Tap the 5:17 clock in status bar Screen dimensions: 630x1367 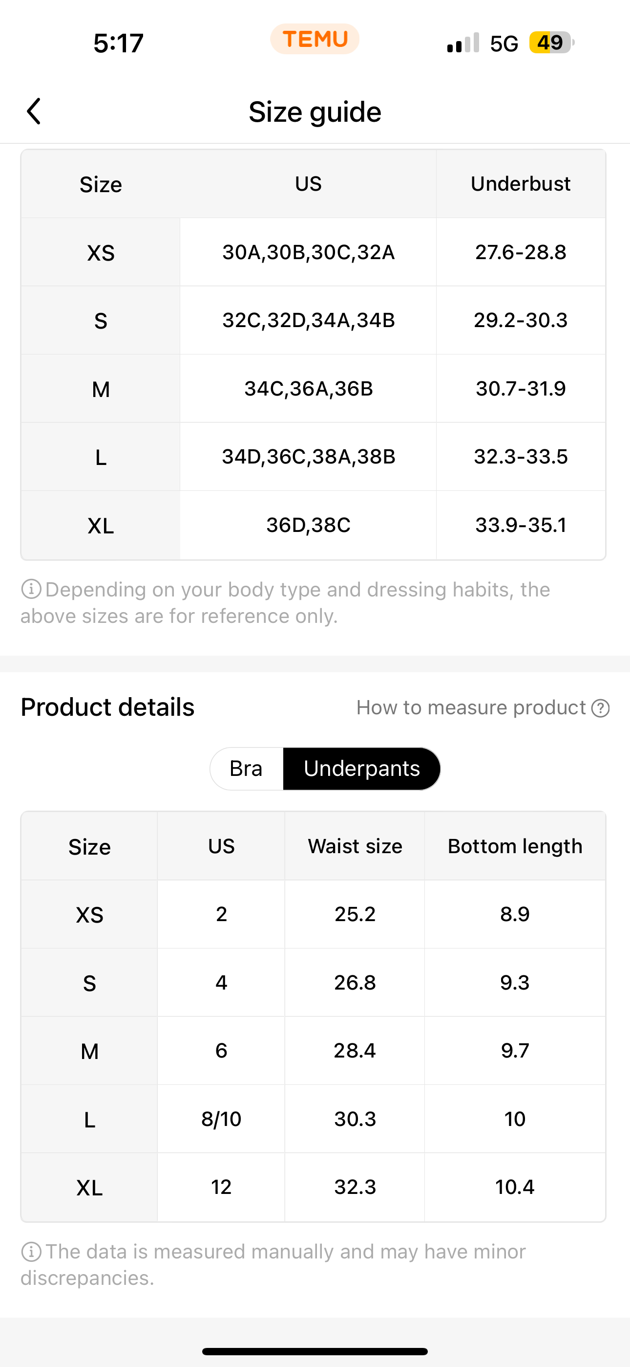(119, 43)
